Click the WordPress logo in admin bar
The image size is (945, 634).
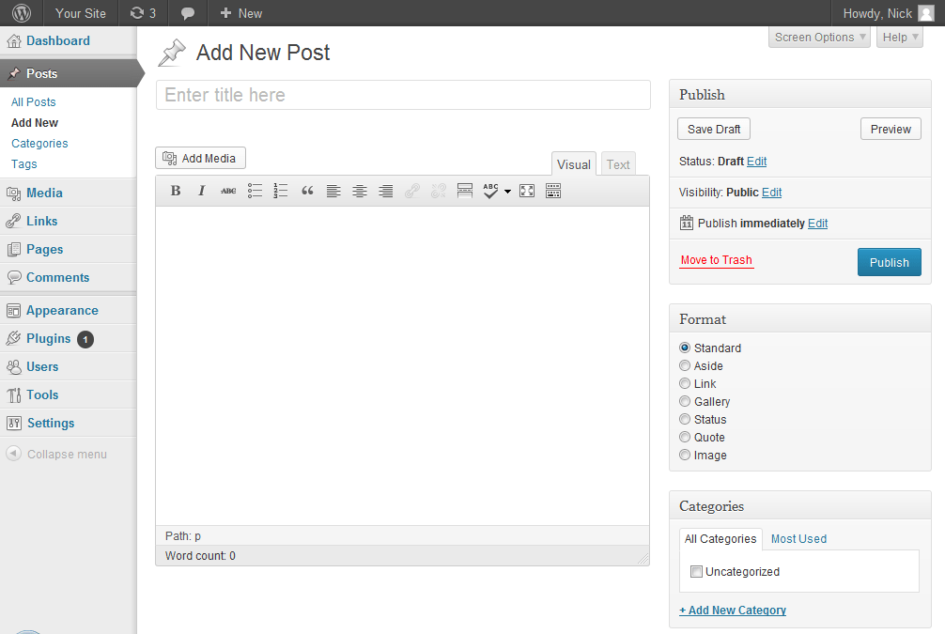(21, 12)
